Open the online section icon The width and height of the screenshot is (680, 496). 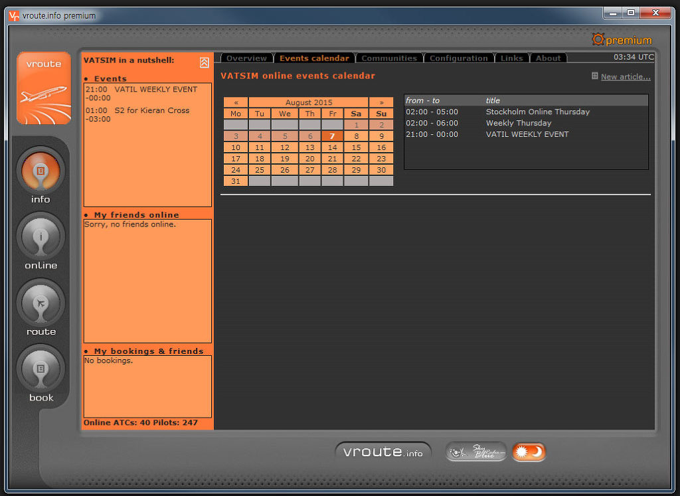tap(41, 237)
